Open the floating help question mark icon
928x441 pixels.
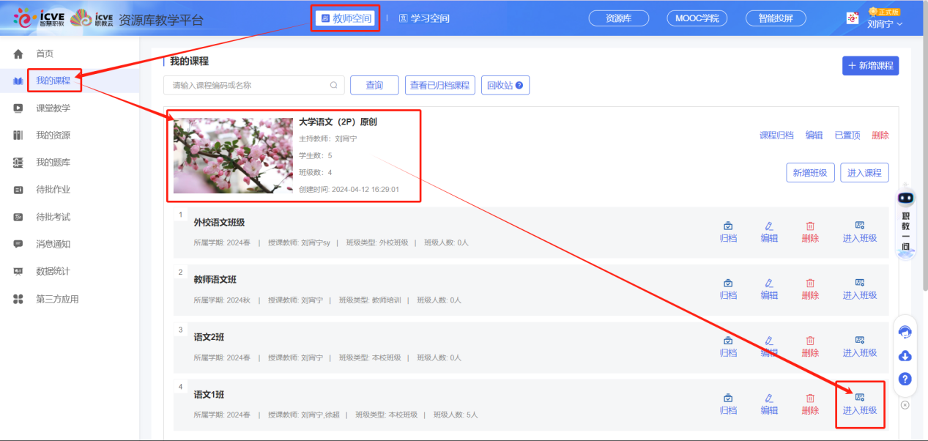point(905,379)
